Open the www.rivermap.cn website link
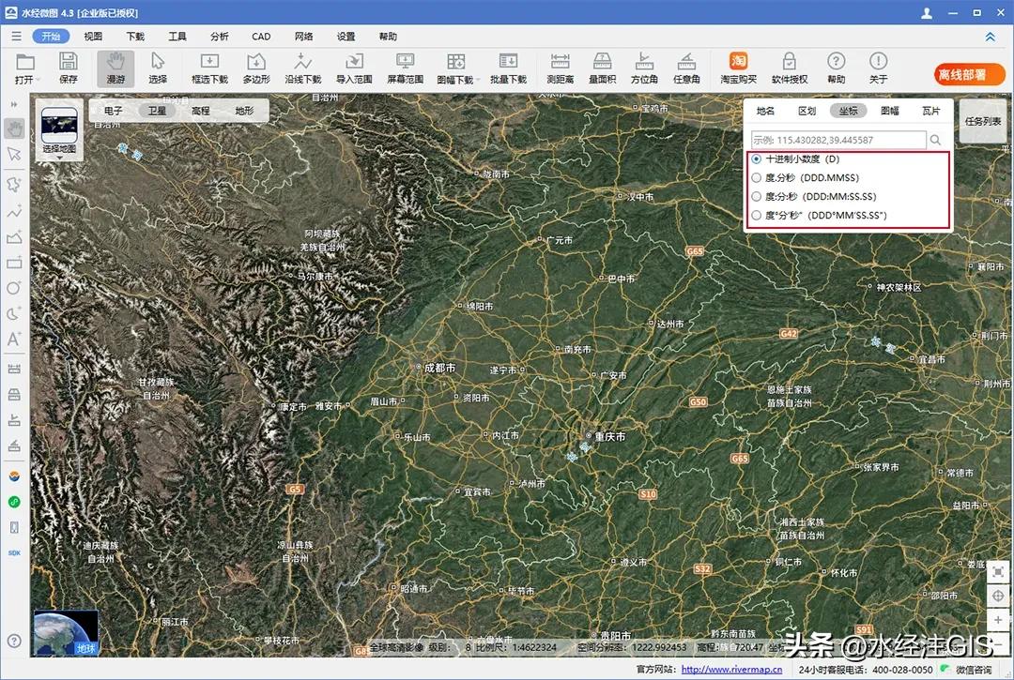 731,670
